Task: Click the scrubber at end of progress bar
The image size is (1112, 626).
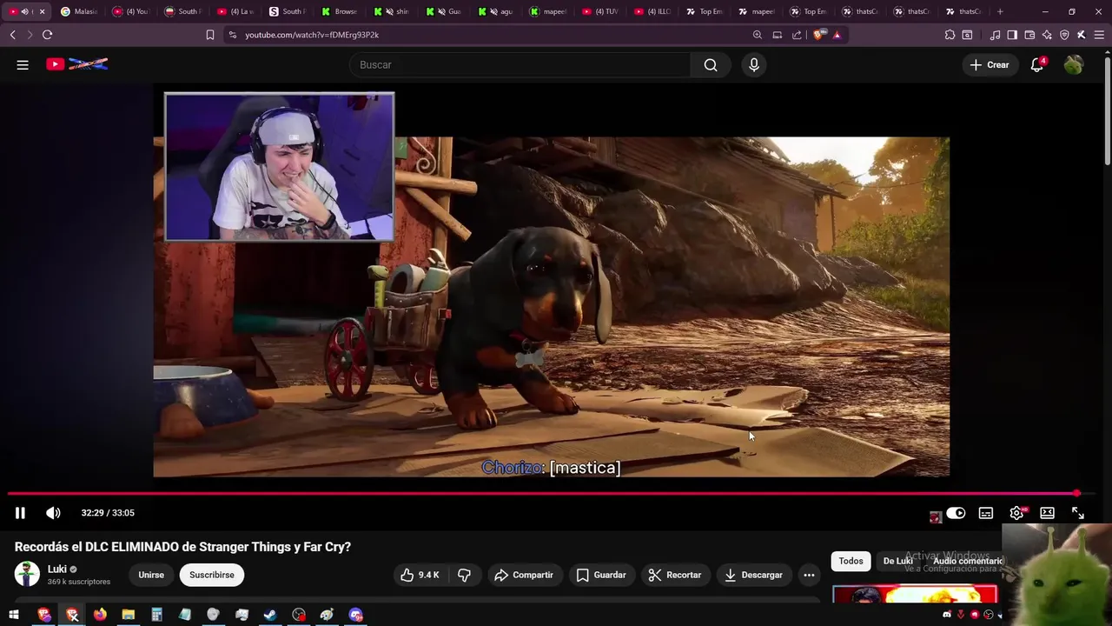Action: pyautogui.click(x=1077, y=493)
